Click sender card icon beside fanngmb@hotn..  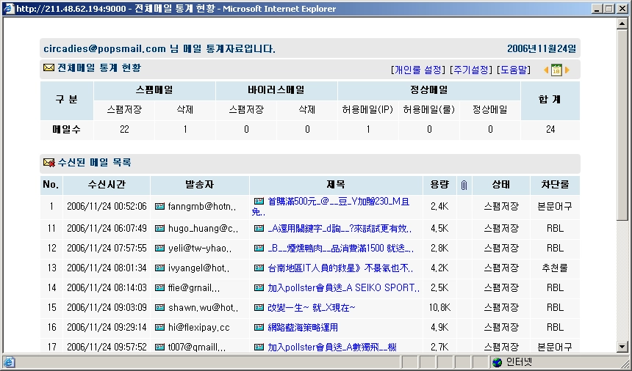(x=160, y=206)
